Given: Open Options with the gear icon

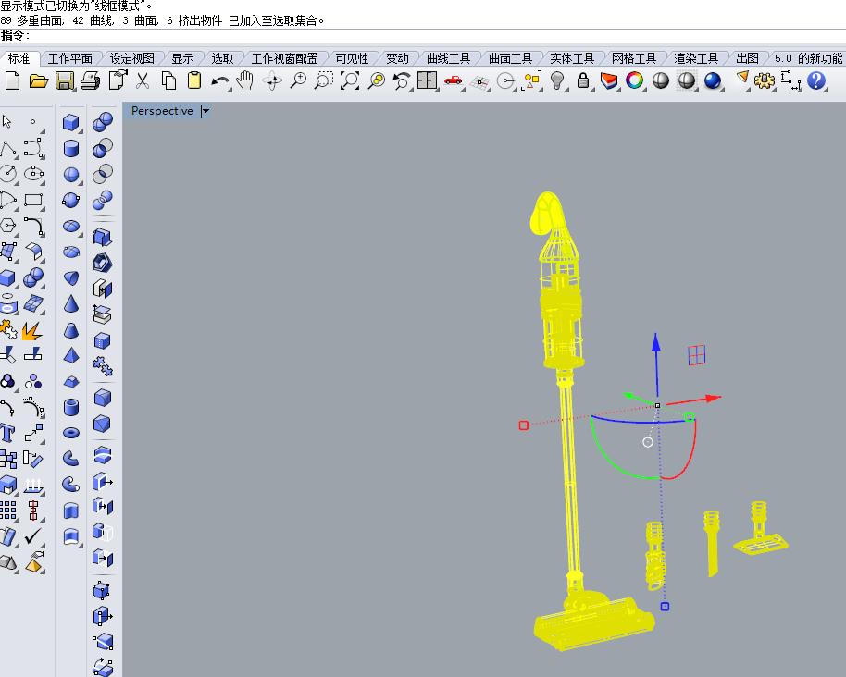Looking at the screenshot, I should tap(764, 80).
